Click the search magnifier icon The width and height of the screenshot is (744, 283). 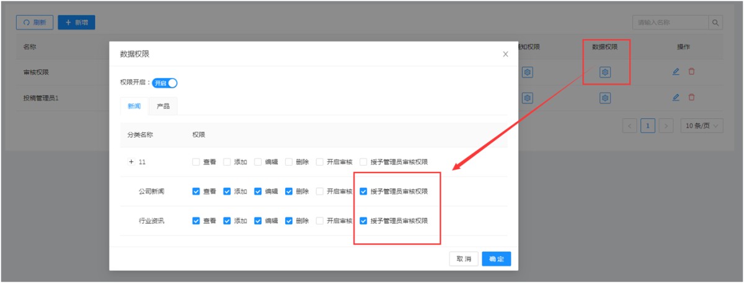click(x=715, y=23)
